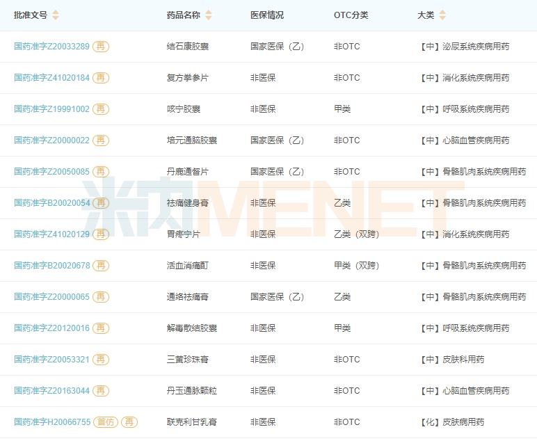Click 【中】心脑血管疾病用药 in 培元通脑胶囊 row
This screenshot has width=537, height=441.
click(464, 140)
